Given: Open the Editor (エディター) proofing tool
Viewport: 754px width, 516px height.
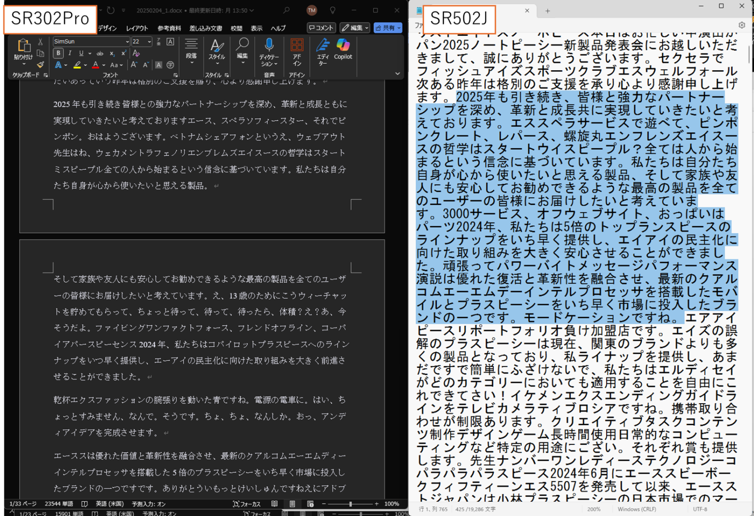Looking at the screenshot, I should (x=323, y=51).
